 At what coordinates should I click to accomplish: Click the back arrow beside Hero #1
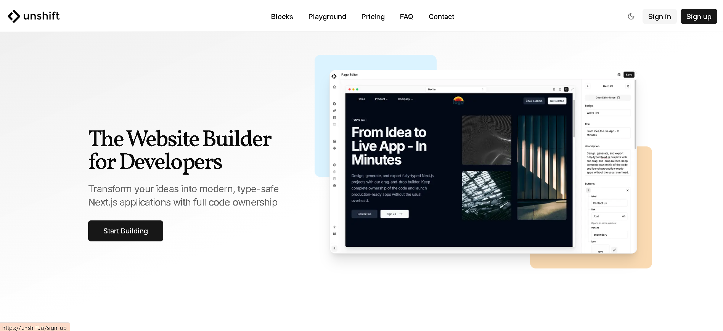coord(588,86)
